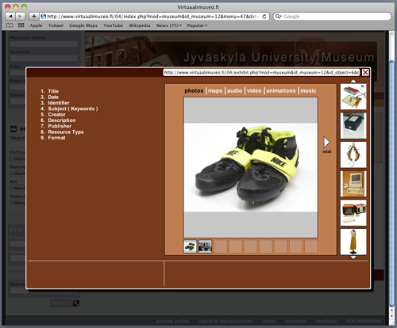Open the rights & reproductions footer link
397x328 pixels.
pyautogui.click(x=225, y=321)
